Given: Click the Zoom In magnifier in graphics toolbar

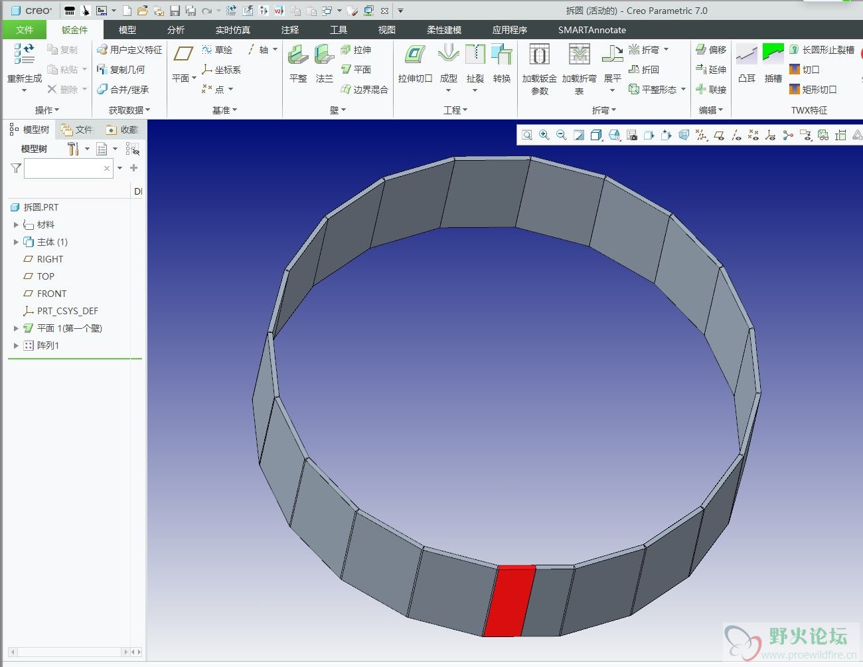Looking at the screenshot, I should pos(544,135).
